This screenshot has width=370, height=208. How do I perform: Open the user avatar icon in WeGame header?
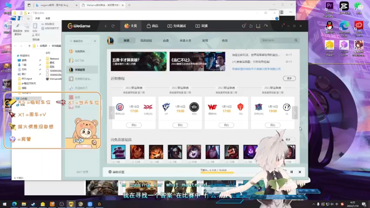265,26
